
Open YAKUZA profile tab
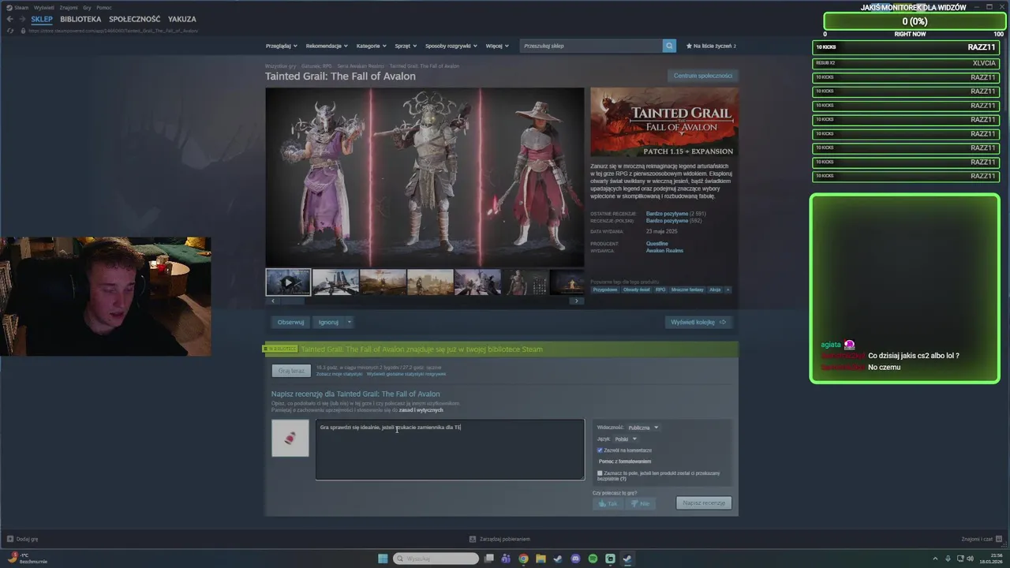(x=182, y=19)
